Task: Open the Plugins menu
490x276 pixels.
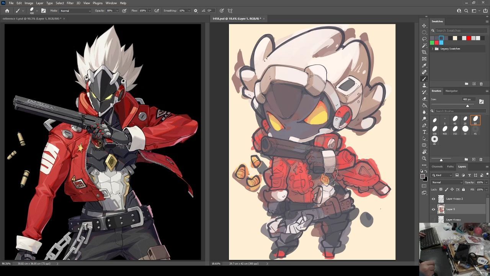Action: (x=98, y=3)
